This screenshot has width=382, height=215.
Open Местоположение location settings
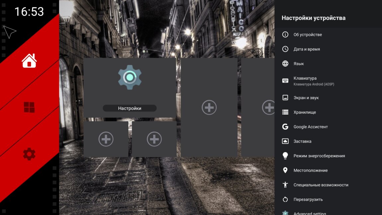click(x=310, y=170)
